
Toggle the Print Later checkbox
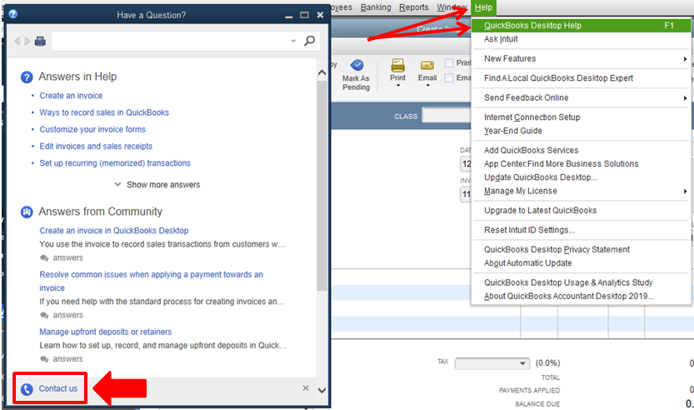tap(448, 62)
